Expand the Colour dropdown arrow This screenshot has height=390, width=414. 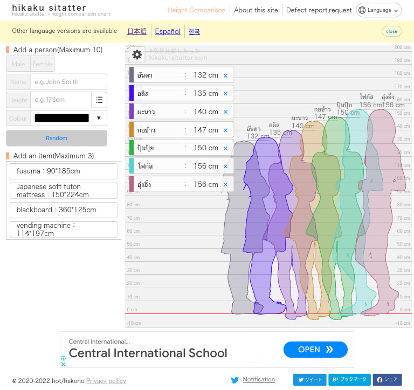(99, 118)
